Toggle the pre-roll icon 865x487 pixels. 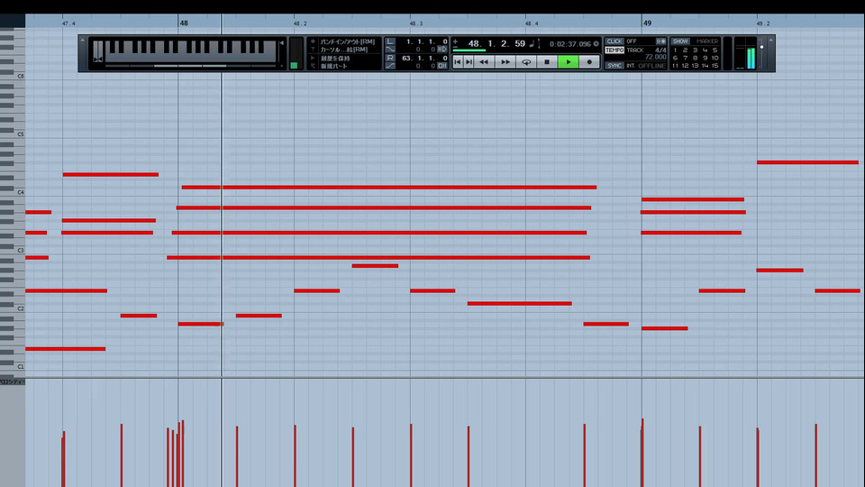[x=442, y=49]
